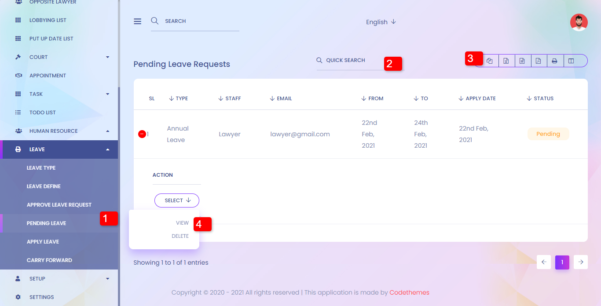The image size is (601, 306).
Task: Click the Quick Search field
Action: coord(352,61)
